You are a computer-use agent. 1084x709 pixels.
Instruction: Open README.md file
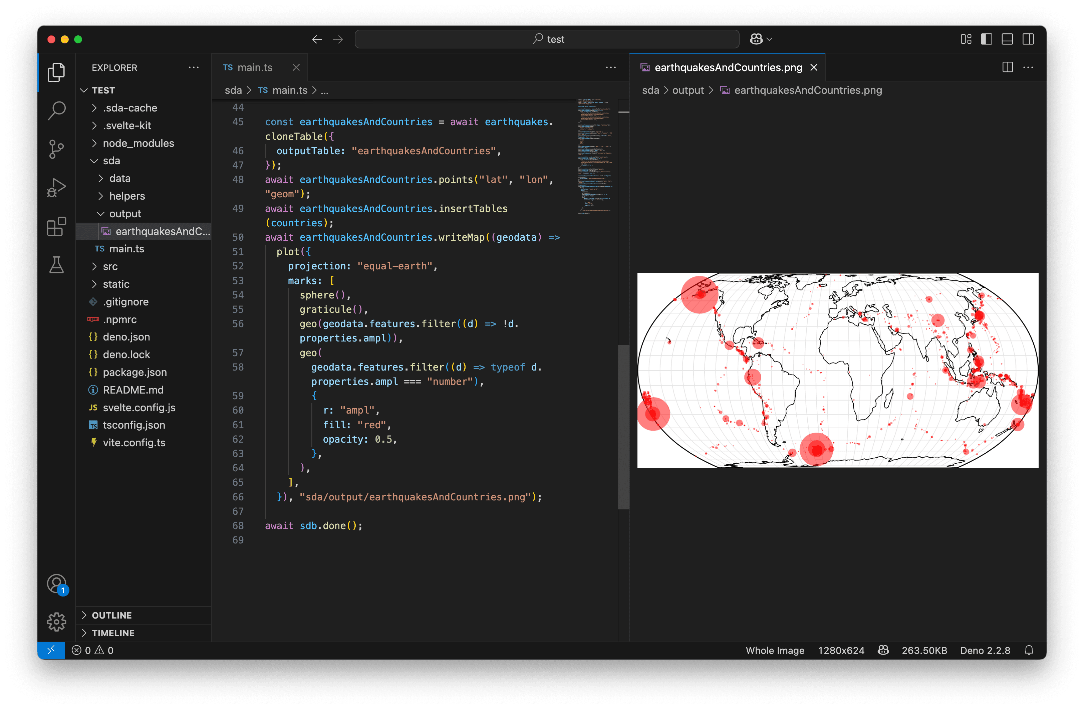pos(144,390)
